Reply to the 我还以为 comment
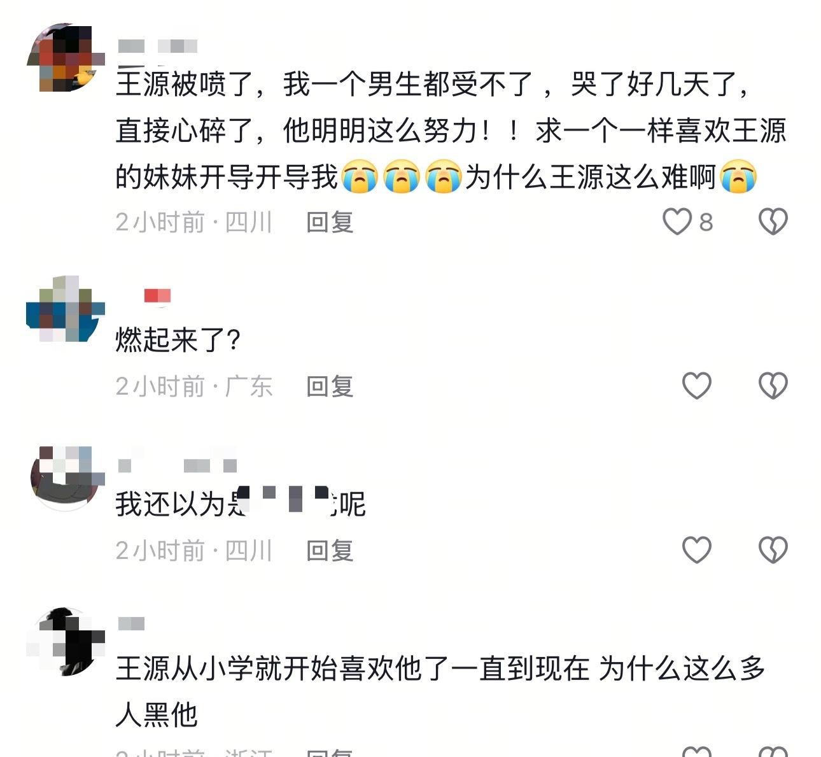This screenshot has width=821, height=757. 330,551
